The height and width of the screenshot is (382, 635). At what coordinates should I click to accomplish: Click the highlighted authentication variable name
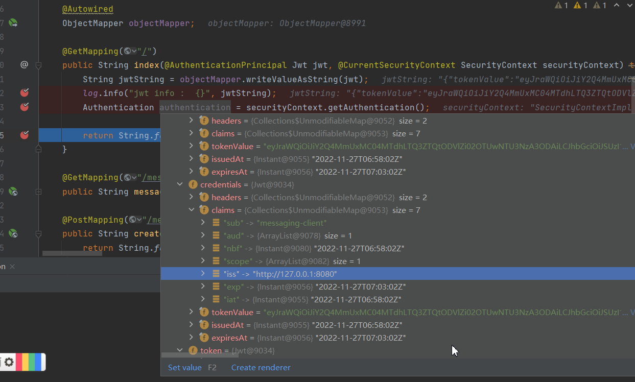tap(195, 107)
